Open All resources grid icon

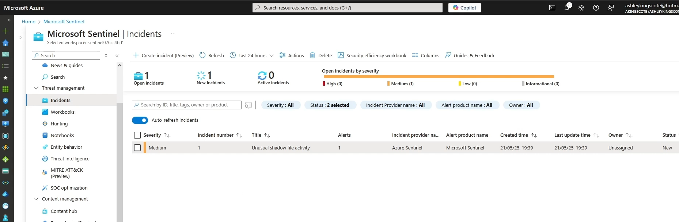[5, 89]
